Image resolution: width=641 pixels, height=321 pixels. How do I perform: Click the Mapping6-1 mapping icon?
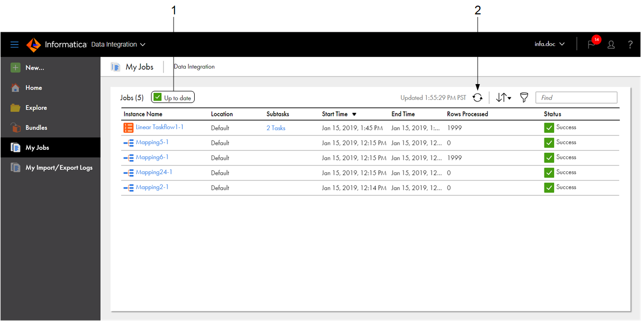click(128, 158)
